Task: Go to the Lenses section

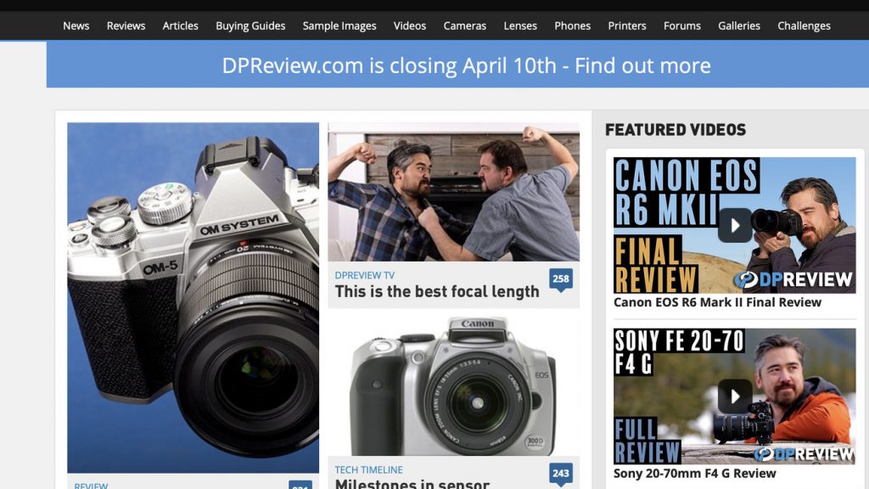Action: pyautogui.click(x=520, y=25)
